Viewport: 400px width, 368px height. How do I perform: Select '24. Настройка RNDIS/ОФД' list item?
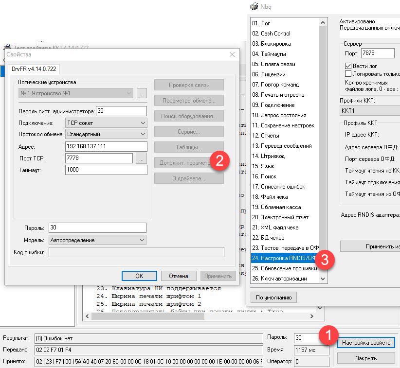pos(285,258)
